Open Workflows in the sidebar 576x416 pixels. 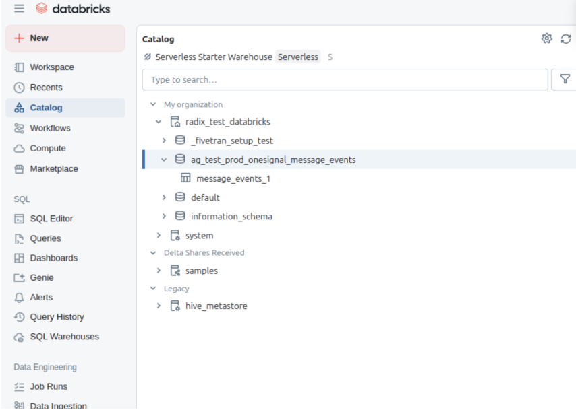tap(51, 128)
